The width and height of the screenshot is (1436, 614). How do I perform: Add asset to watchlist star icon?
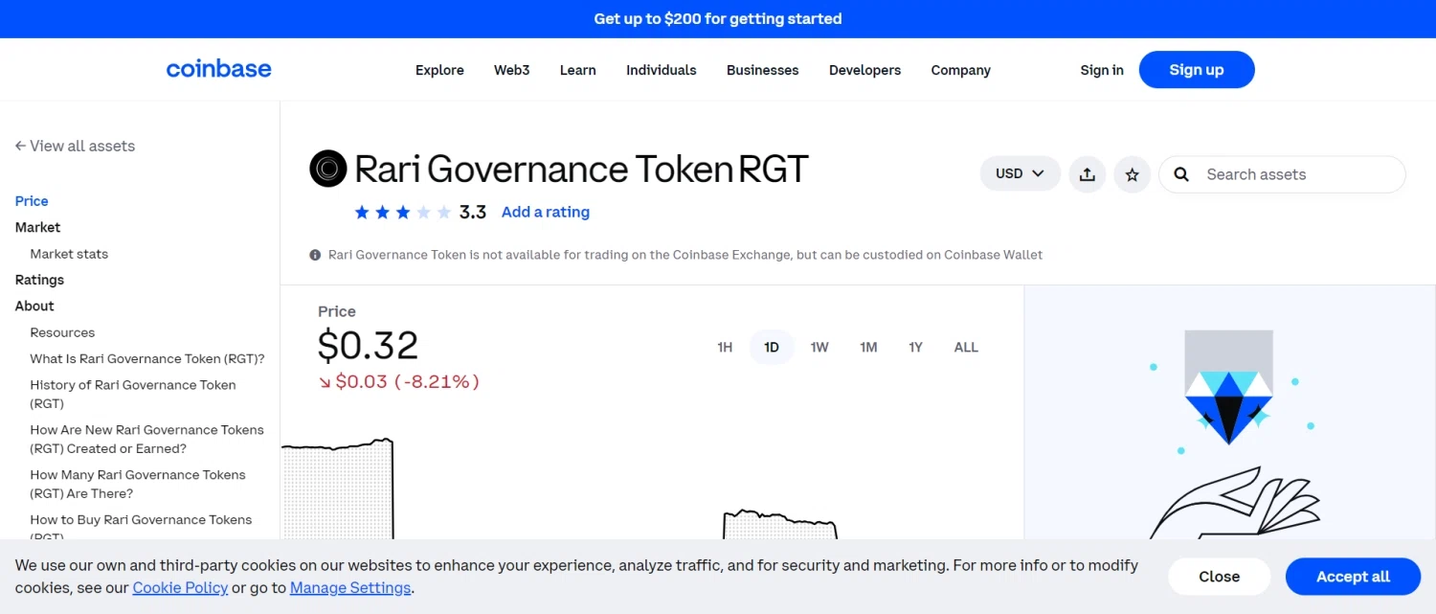click(1132, 174)
